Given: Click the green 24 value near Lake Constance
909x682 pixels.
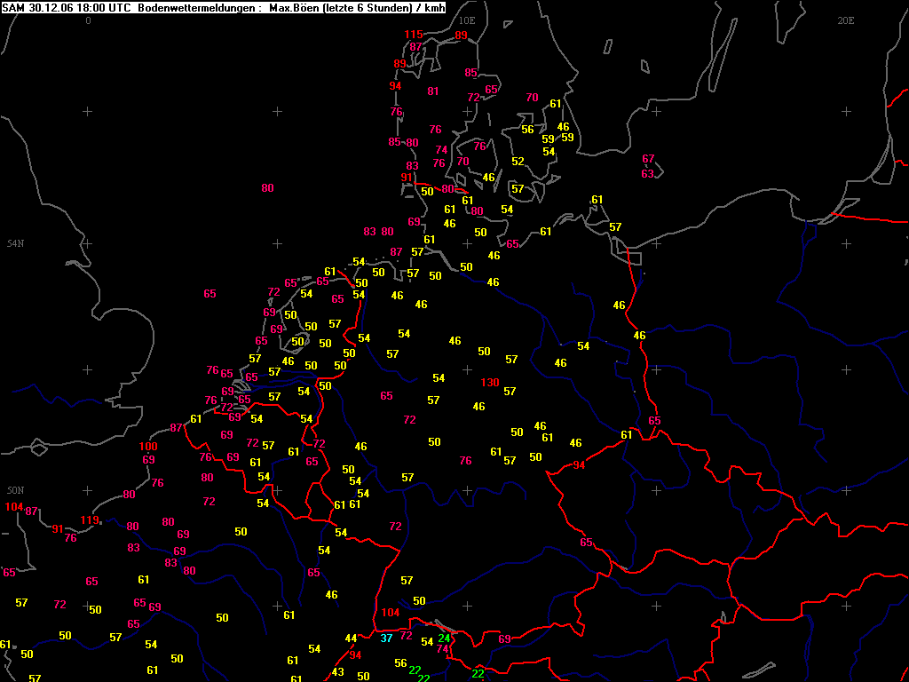Looking at the screenshot, I should [444, 638].
